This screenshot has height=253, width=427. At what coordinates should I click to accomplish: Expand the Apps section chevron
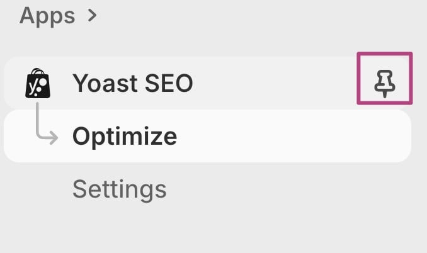coord(93,15)
